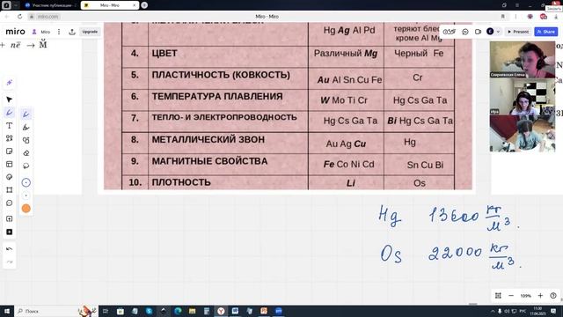The height and width of the screenshot is (317, 563).
Task: Open the Templates tool
Action: tap(10, 165)
